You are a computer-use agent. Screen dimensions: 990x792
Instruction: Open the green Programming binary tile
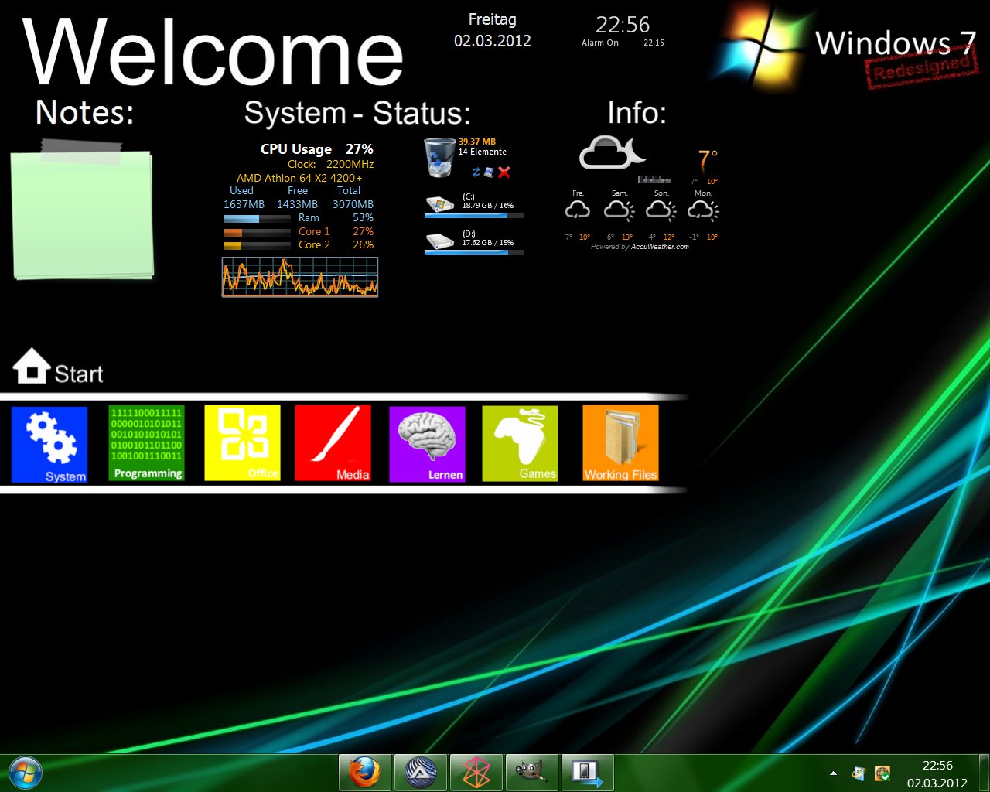point(147,443)
